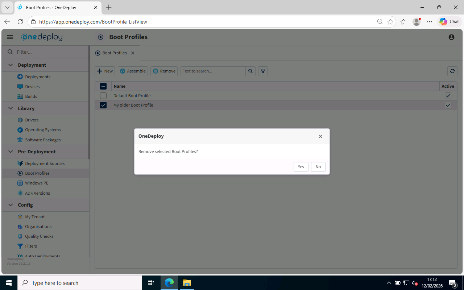
Task: Open Deployment Sources in sidebar
Action: point(45,163)
